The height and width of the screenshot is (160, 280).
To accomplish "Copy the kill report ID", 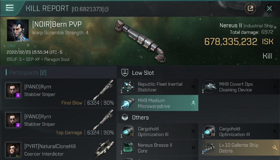I will pos(107,9).
